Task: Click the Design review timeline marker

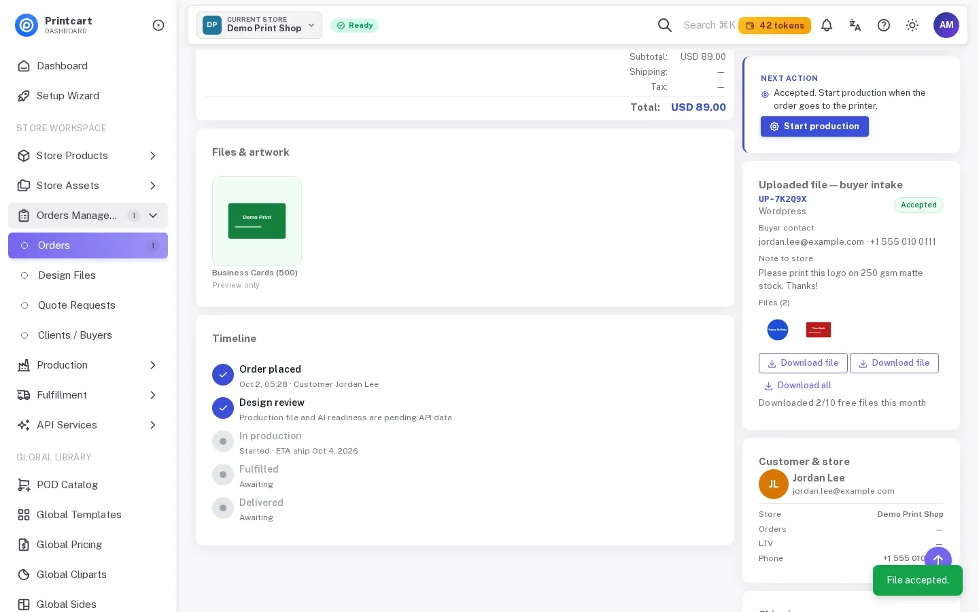Action: 223,408
